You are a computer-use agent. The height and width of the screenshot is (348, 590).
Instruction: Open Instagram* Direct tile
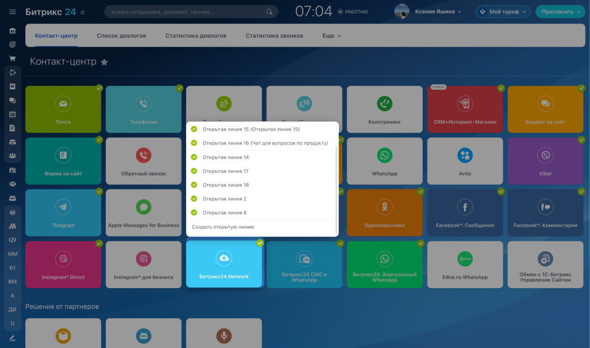(x=63, y=265)
